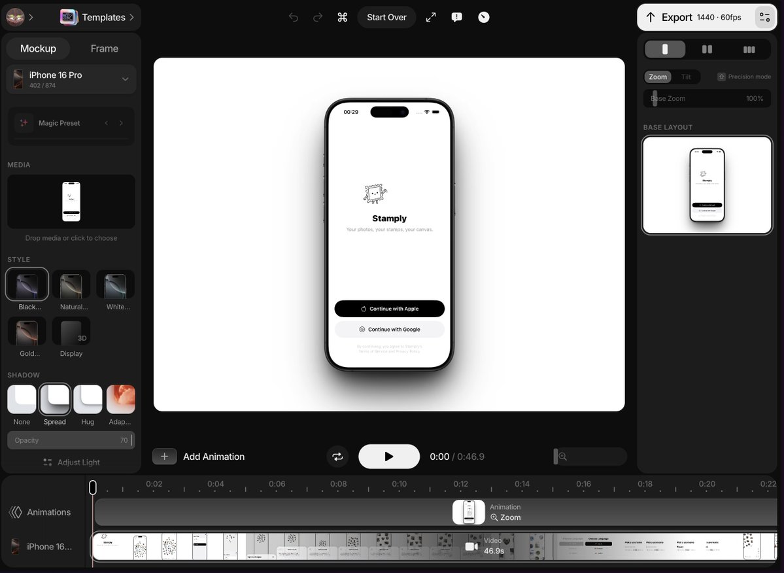Select the Tilt mode tab
784x573 pixels.
(685, 77)
